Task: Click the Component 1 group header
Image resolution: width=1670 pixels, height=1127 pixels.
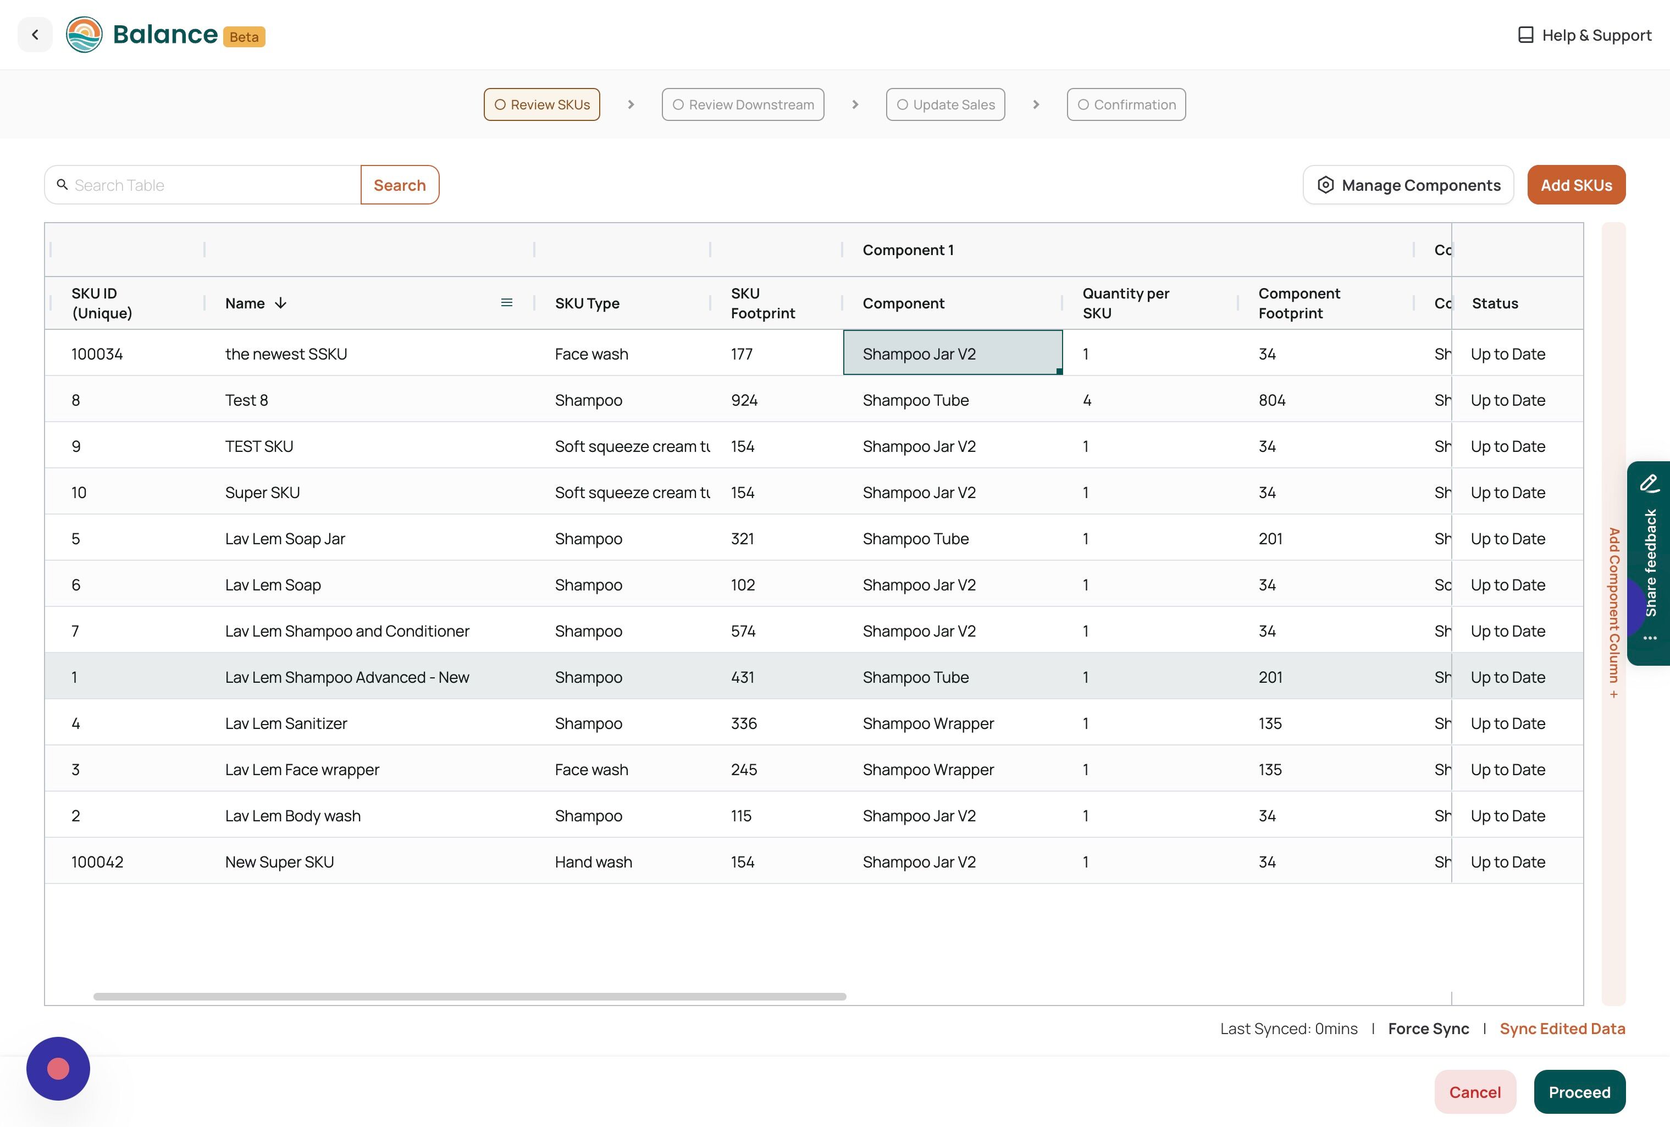Action: click(1127, 250)
